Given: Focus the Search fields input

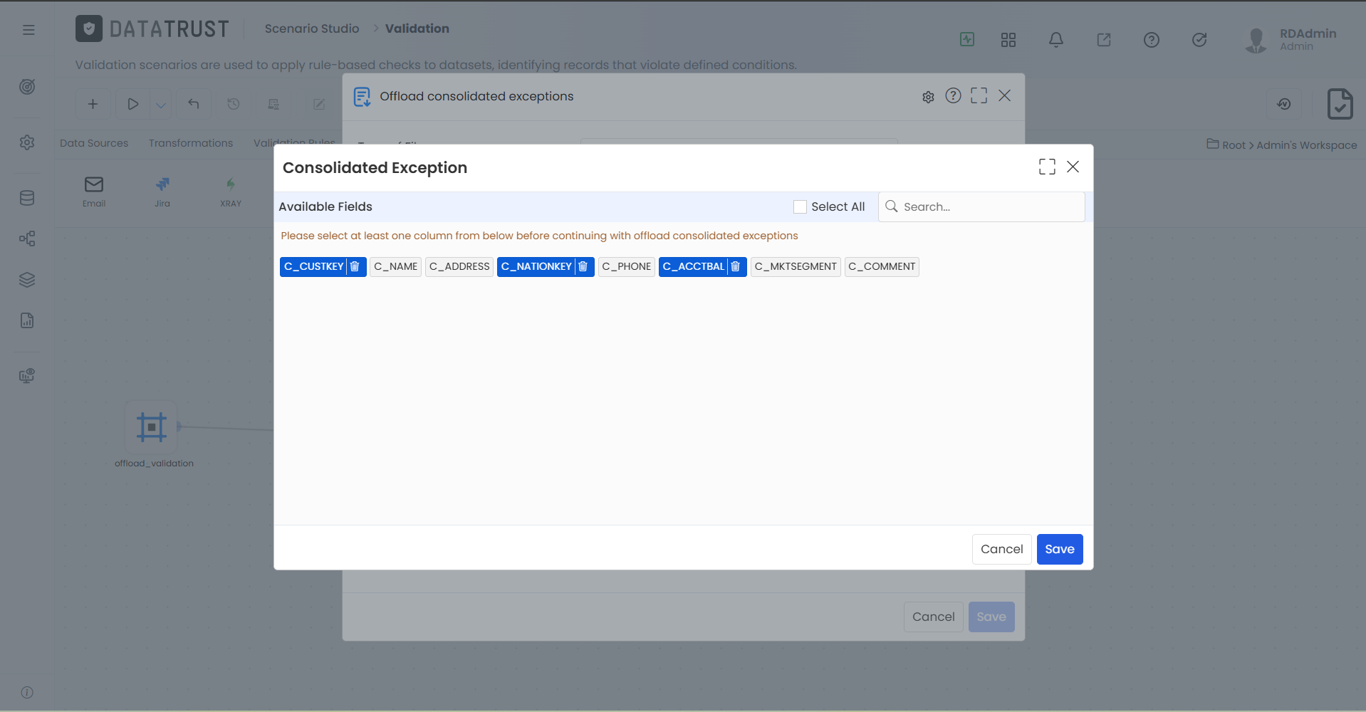Looking at the screenshot, I should pos(981,206).
